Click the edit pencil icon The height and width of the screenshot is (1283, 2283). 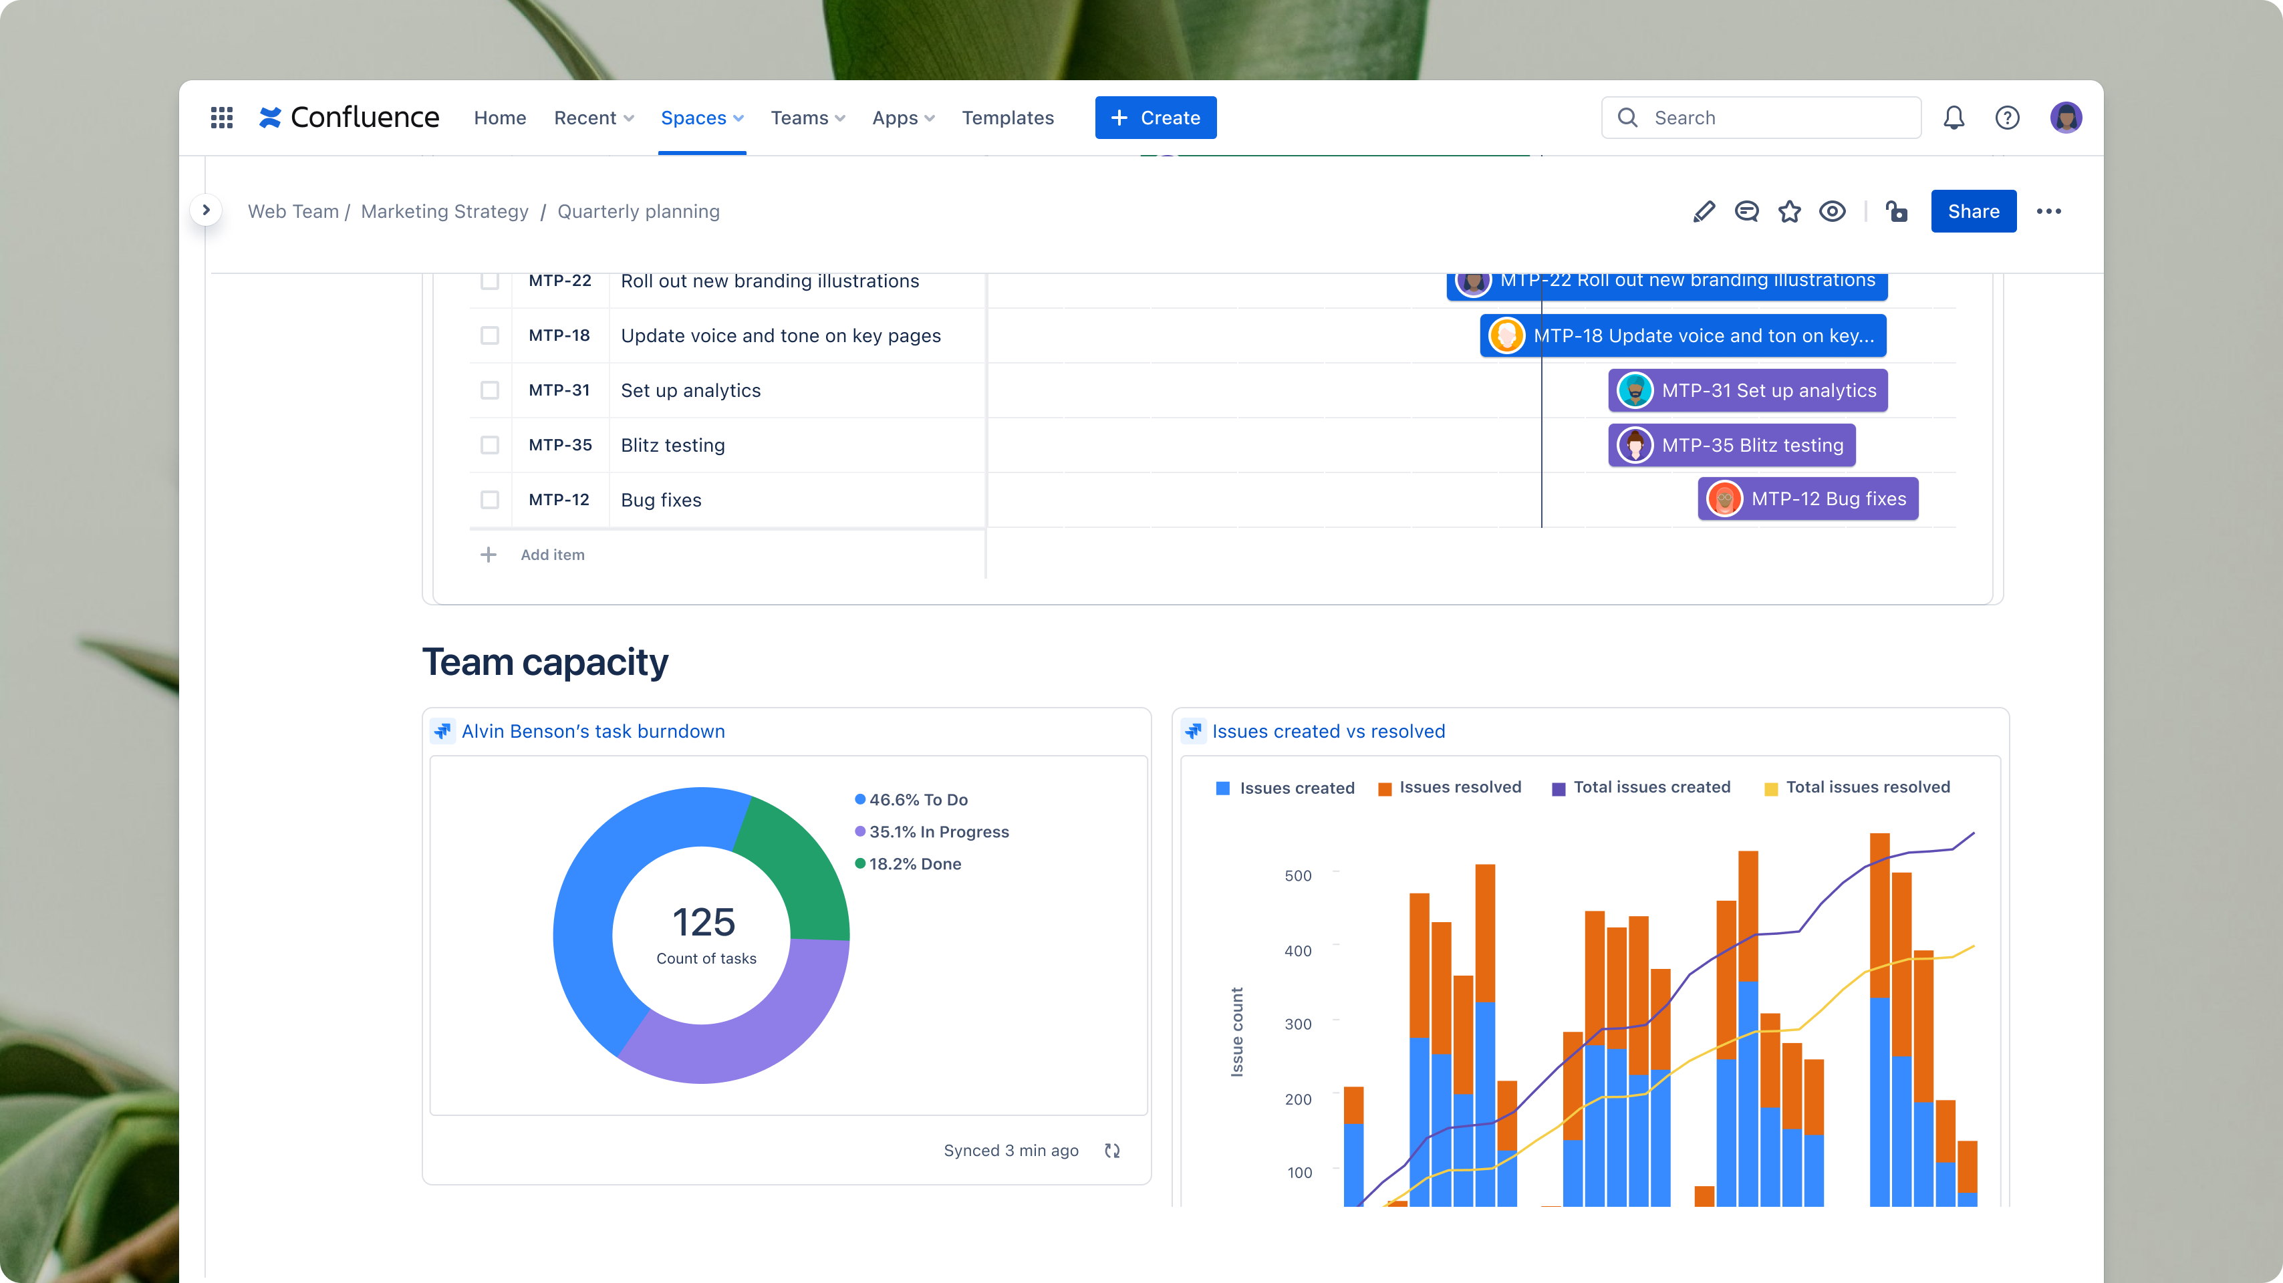tap(1704, 212)
